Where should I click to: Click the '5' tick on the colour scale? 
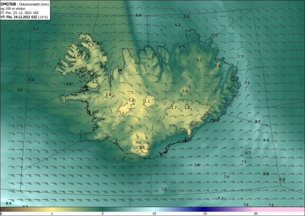coord(102,214)
